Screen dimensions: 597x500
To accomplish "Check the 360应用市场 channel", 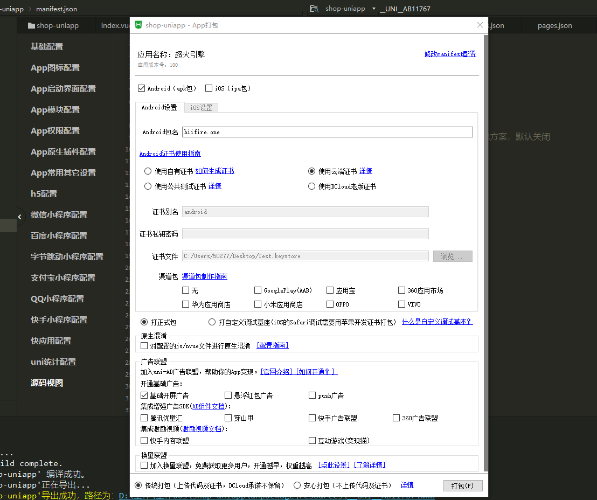I will pos(401,290).
